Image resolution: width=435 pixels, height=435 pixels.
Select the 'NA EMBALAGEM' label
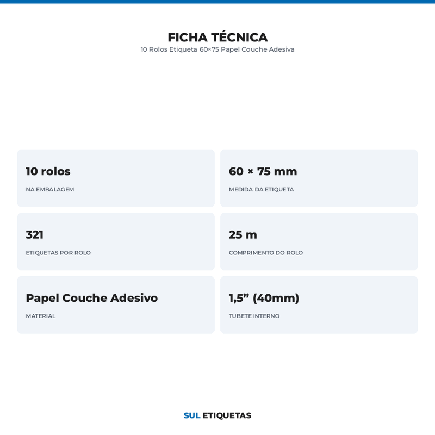[x=50, y=189]
